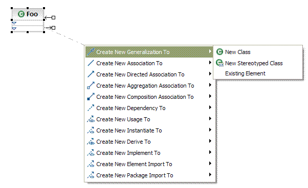Click the outgoing connector handle beside Foo
The image size is (308, 188).
click(50, 28)
